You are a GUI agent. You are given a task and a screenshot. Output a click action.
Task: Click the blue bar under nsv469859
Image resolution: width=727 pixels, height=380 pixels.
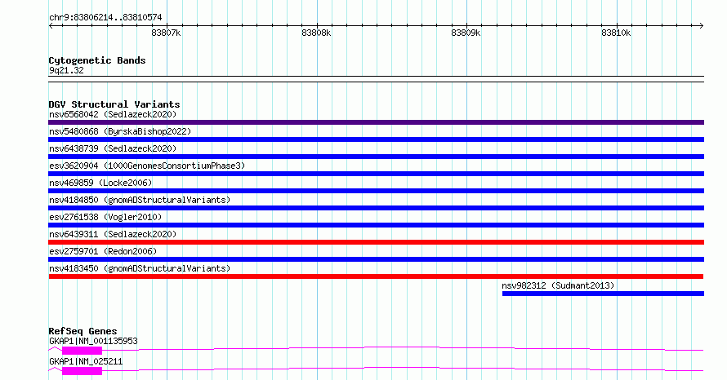pyautogui.click(x=376, y=191)
